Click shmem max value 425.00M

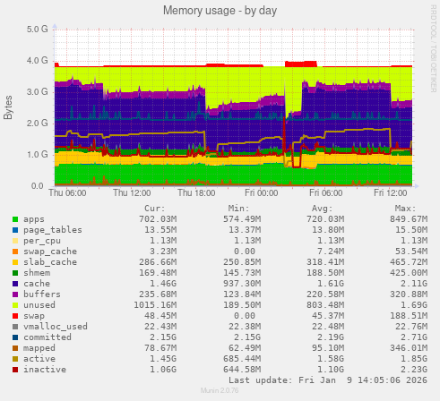(x=409, y=273)
